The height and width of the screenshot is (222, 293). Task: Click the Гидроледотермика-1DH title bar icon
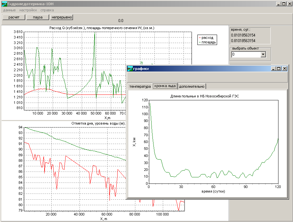4,4
